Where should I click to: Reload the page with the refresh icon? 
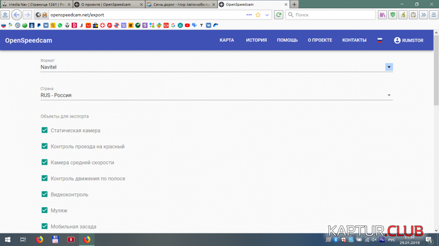coord(279,15)
